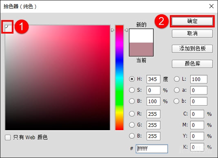Click the brightness B field showing 100
This screenshot has height=158, width=218.
click(153, 101)
